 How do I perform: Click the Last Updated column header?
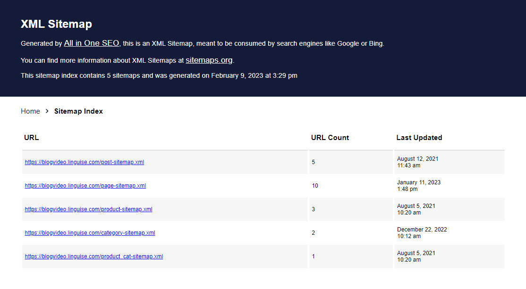click(419, 138)
